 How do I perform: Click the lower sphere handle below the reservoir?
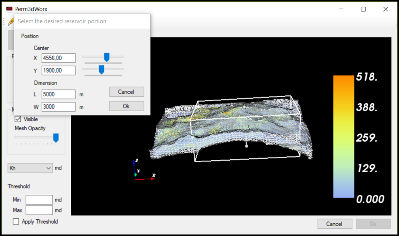[246, 146]
